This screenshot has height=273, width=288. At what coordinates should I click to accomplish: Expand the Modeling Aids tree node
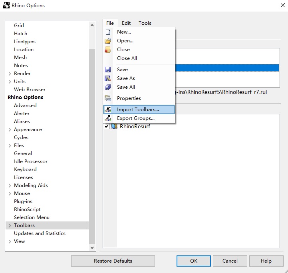[10, 185]
